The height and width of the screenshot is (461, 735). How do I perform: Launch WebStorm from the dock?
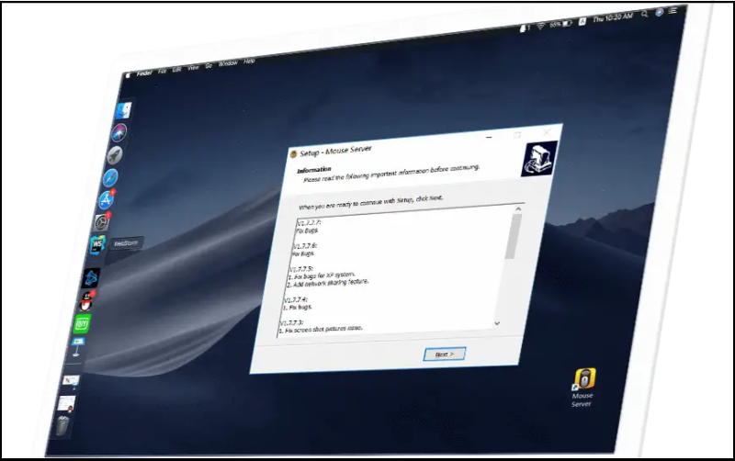[97, 245]
